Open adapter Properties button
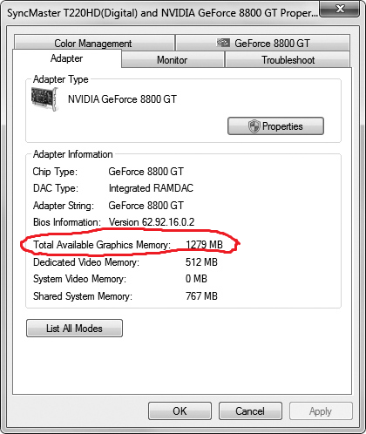 point(275,126)
